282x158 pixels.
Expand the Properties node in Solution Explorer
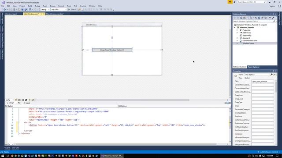[237, 30]
